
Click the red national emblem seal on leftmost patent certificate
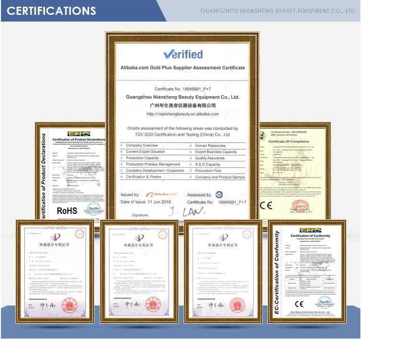point(69,305)
